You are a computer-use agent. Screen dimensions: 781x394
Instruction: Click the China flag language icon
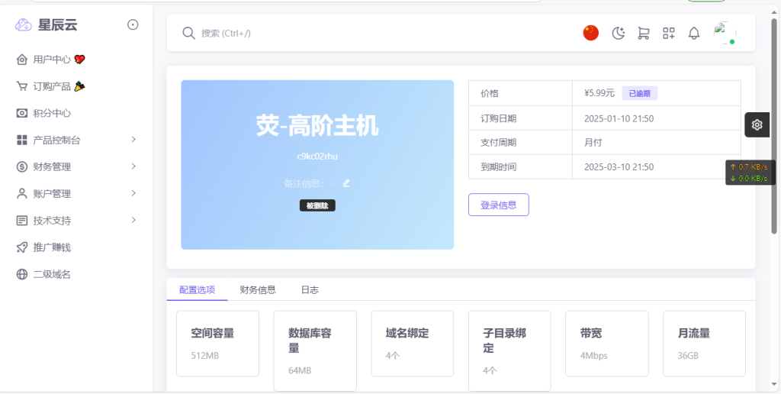coord(590,33)
